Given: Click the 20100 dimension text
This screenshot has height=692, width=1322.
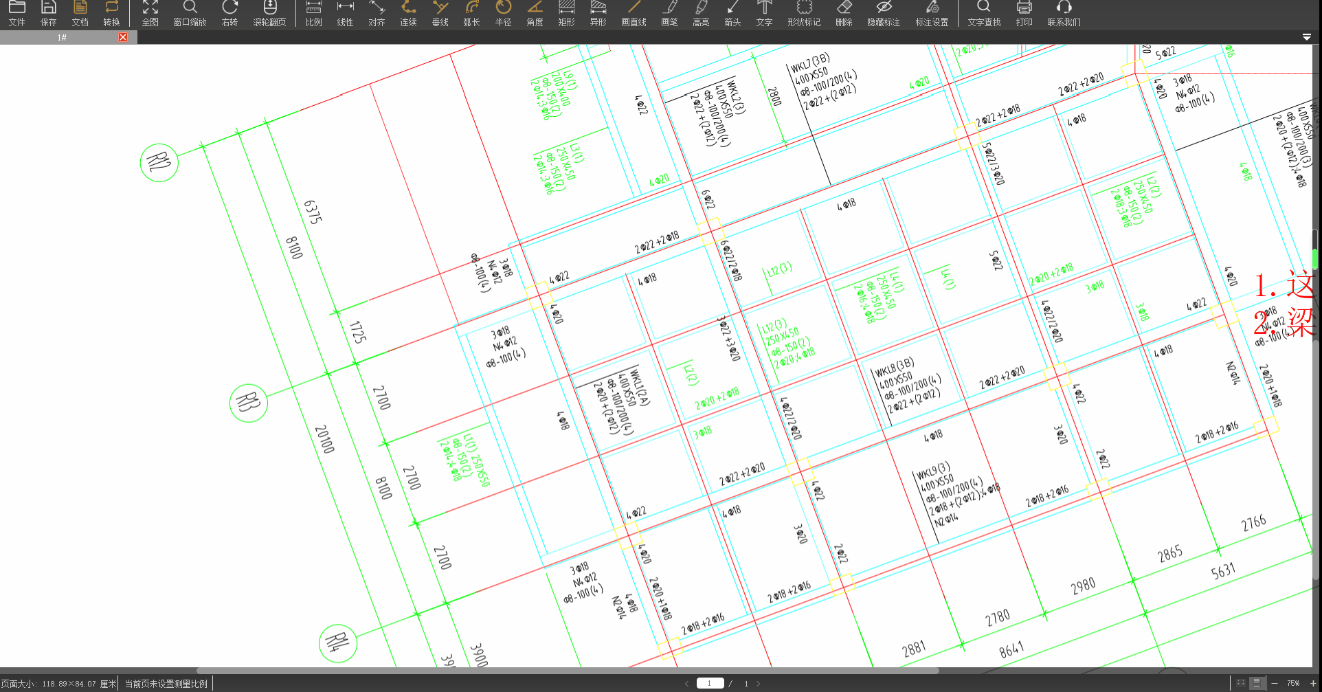Looking at the screenshot, I should pos(324,438).
